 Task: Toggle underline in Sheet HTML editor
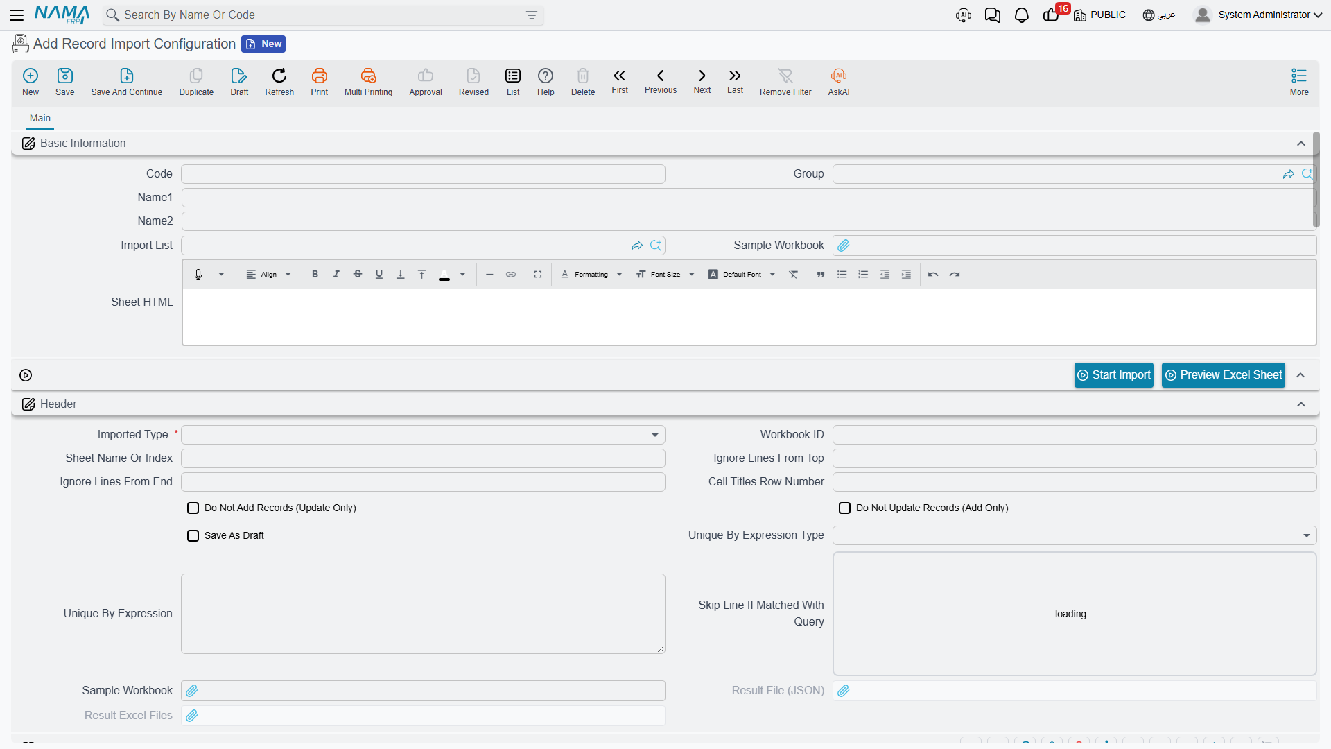click(379, 275)
